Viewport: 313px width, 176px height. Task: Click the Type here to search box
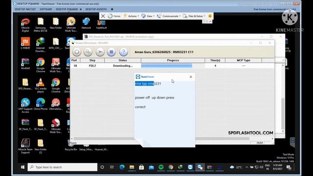(x=63, y=167)
